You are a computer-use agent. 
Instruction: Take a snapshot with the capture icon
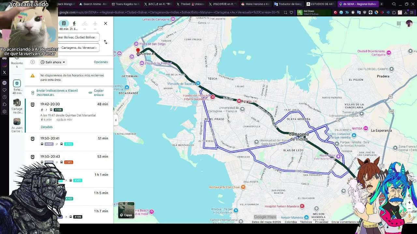point(285,12)
